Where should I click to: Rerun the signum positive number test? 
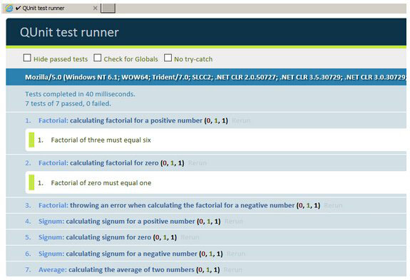point(233,222)
